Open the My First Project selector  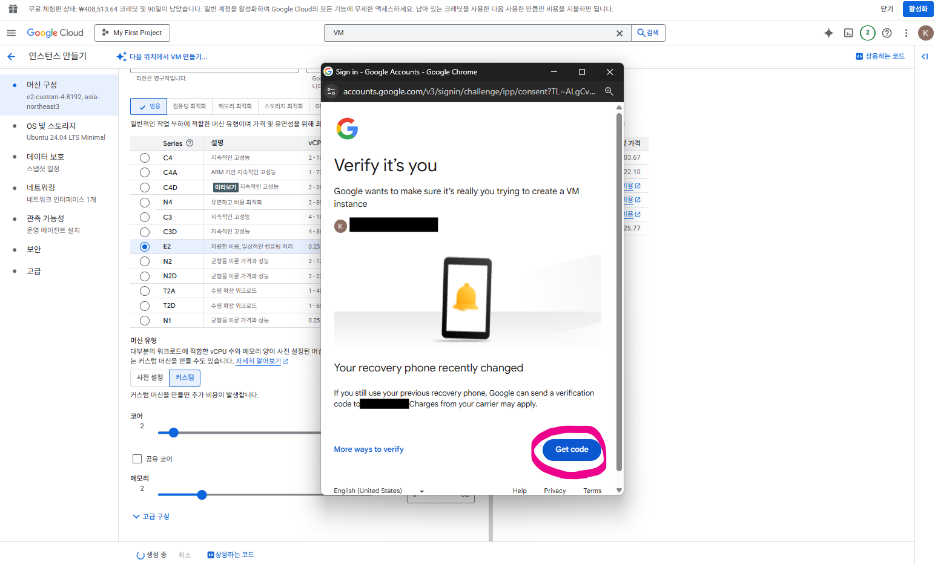point(132,33)
